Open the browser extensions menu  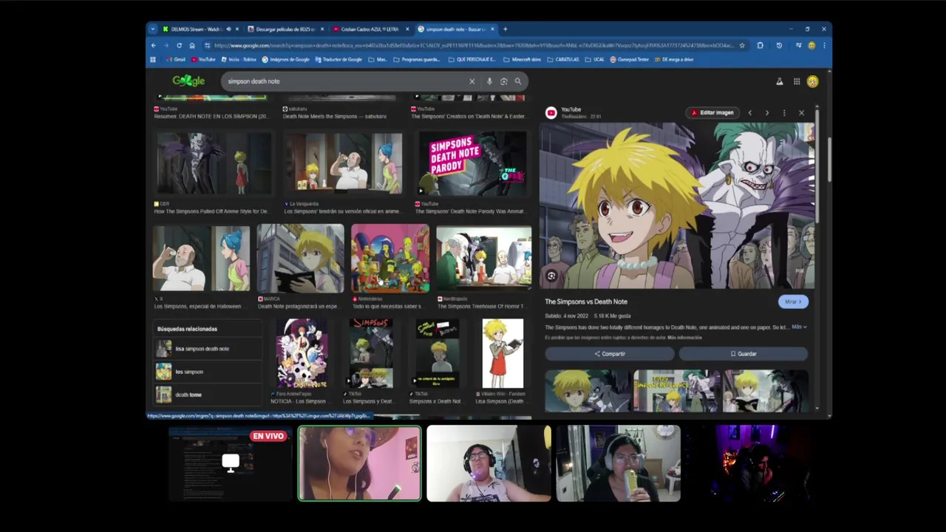pyautogui.click(x=760, y=45)
